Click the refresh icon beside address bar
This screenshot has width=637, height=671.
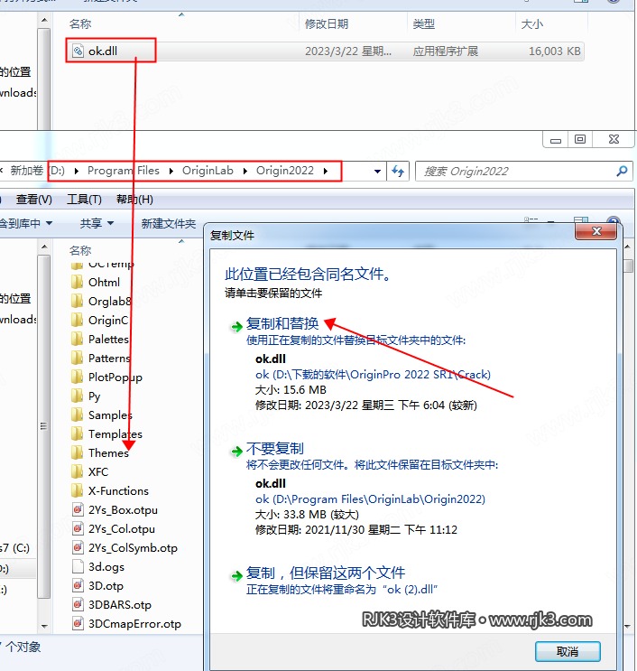click(x=398, y=172)
